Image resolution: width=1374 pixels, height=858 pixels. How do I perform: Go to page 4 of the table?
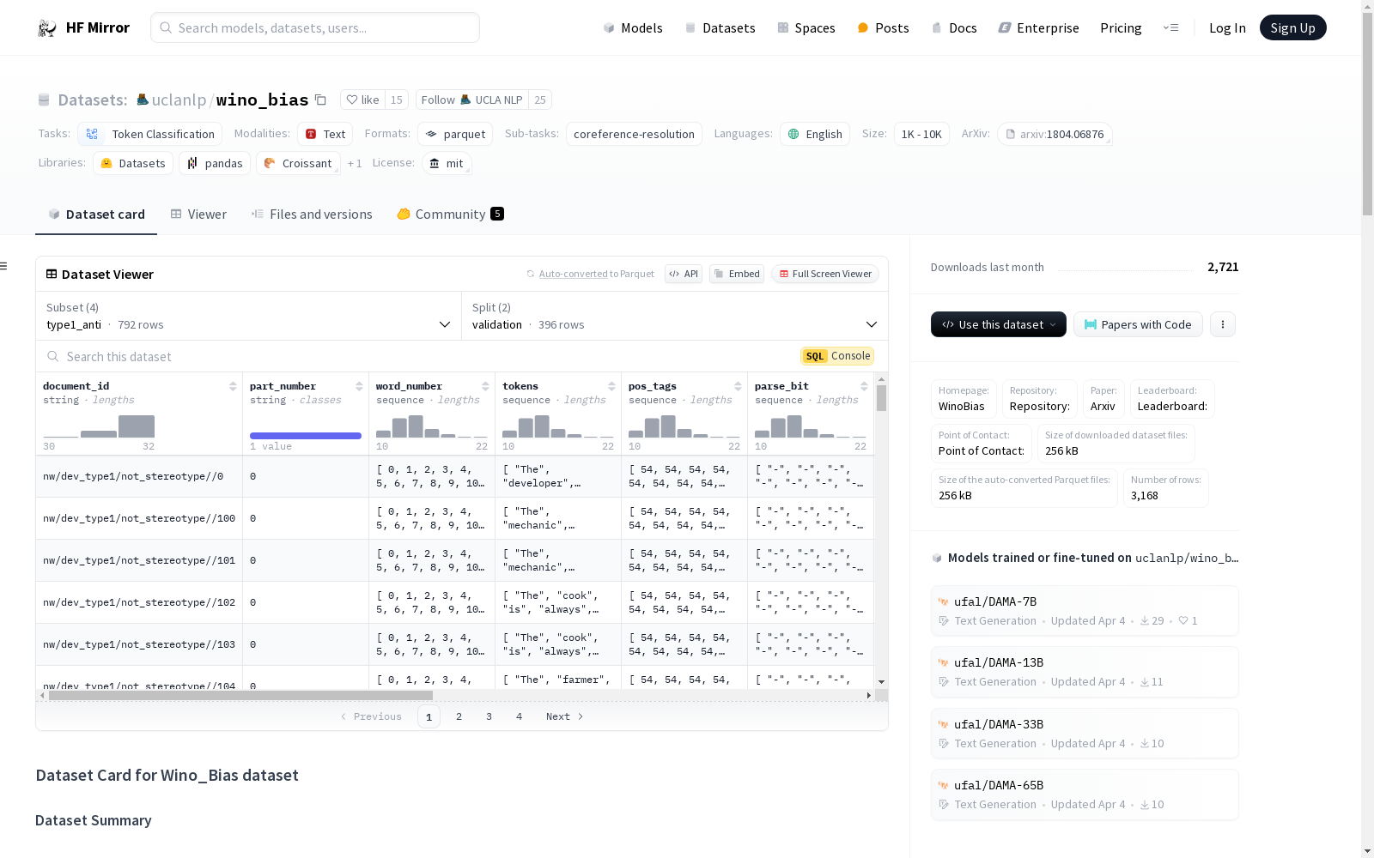(519, 716)
